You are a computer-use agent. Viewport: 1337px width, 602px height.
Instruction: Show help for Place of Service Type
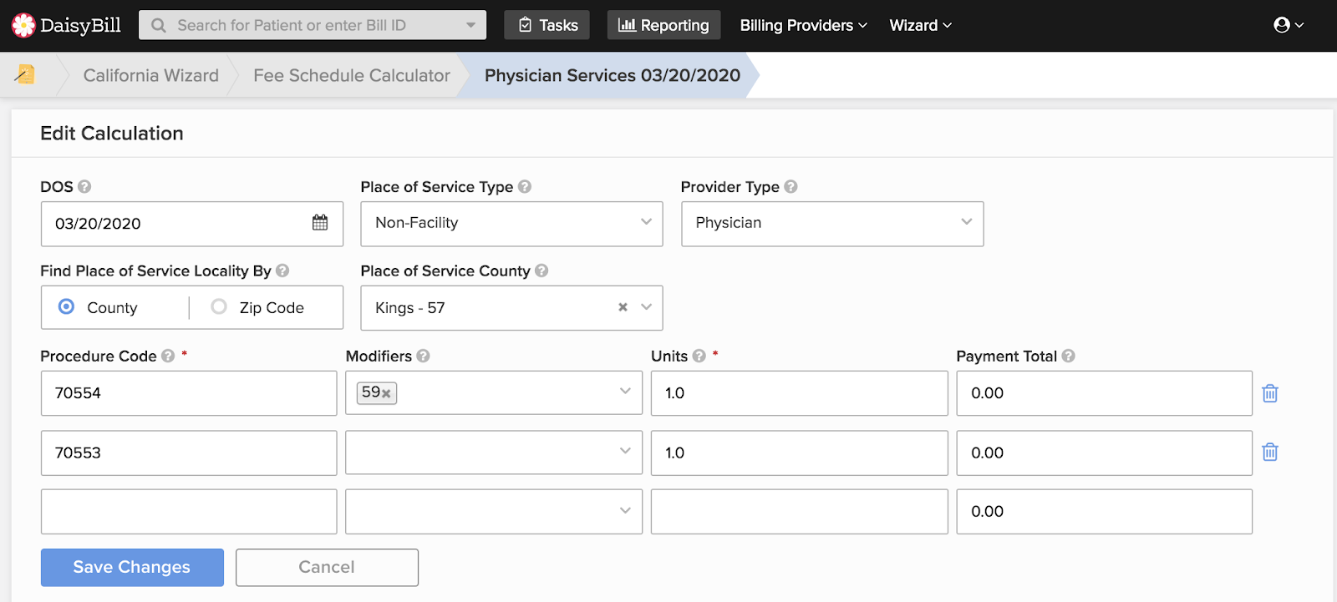click(525, 187)
